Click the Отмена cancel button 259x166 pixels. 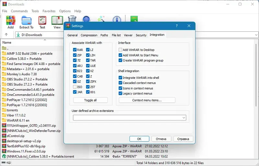(161, 139)
